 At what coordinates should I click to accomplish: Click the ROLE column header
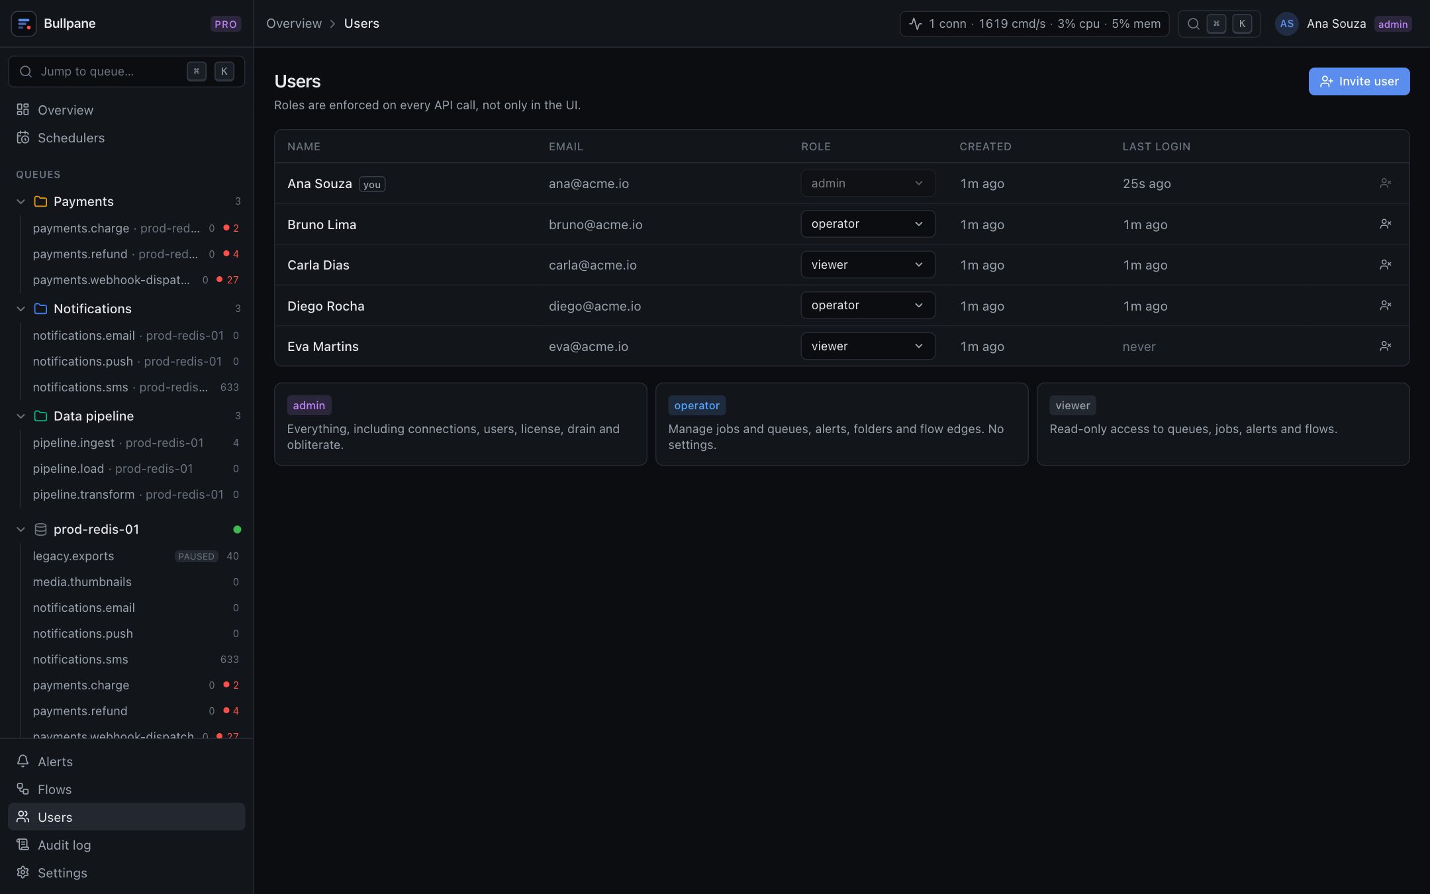click(816, 146)
